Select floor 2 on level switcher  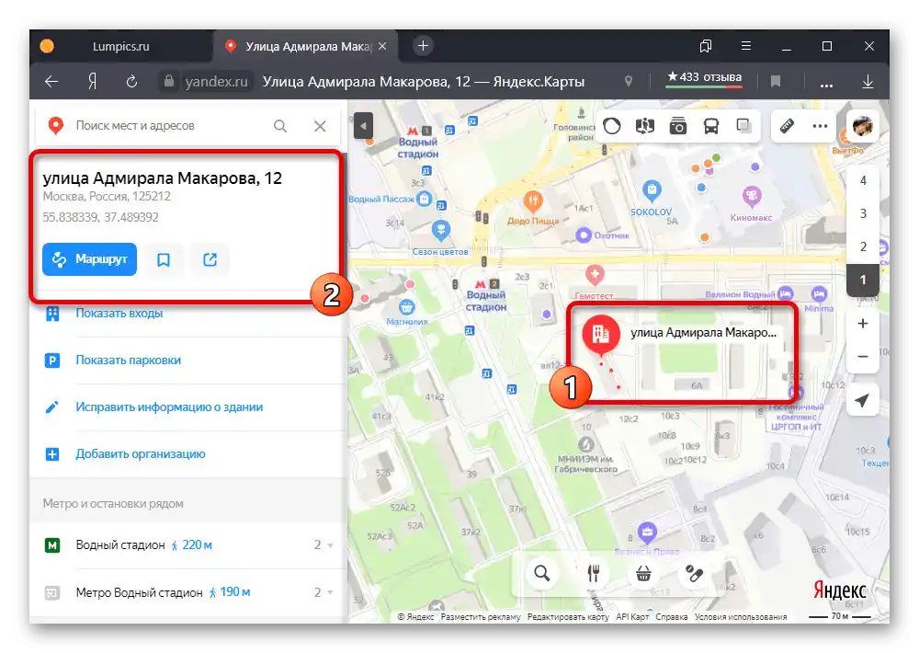[x=863, y=246]
